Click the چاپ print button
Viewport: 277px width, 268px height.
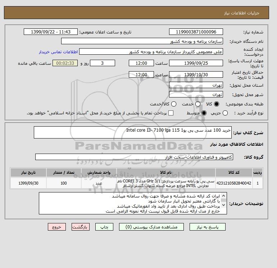click(x=104, y=227)
